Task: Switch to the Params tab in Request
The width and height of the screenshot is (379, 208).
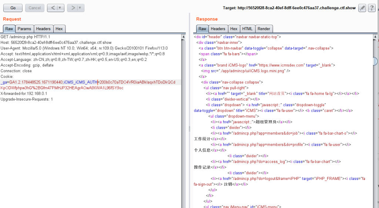Action: [x=24, y=29]
